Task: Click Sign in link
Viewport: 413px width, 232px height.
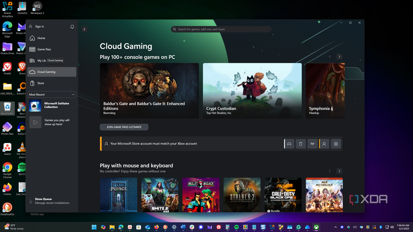Action: click(x=40, y=26)
